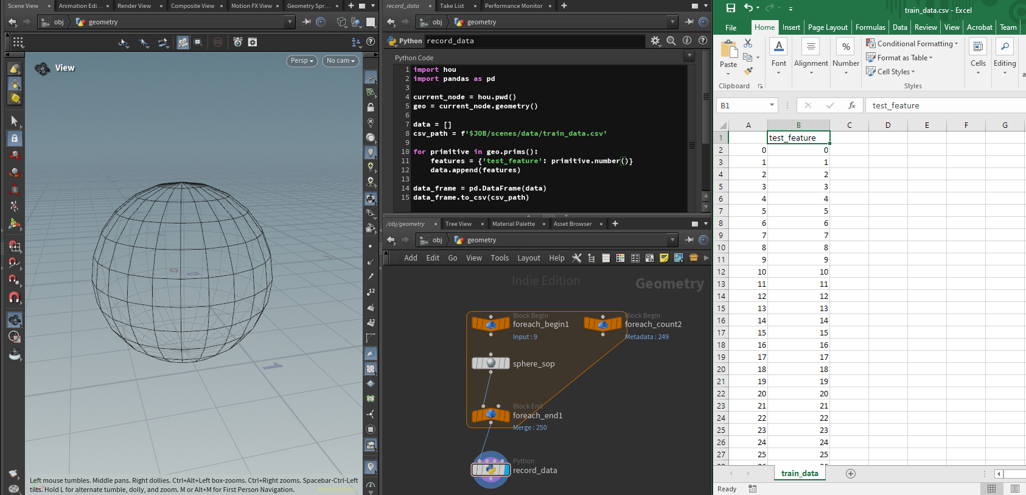Open the No cam camera dropdown
Viewport: 1026px width, 495px height.
[340, 61]
